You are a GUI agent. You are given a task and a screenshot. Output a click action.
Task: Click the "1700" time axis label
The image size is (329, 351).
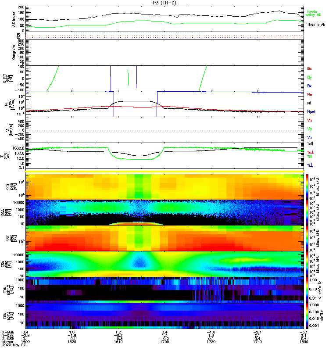click(x=164, y=342)
